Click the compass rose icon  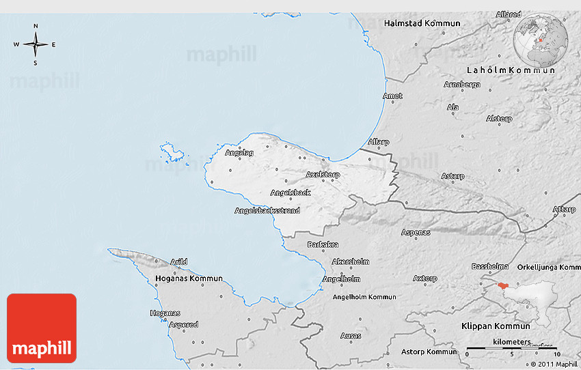click(x=36, y=45)
